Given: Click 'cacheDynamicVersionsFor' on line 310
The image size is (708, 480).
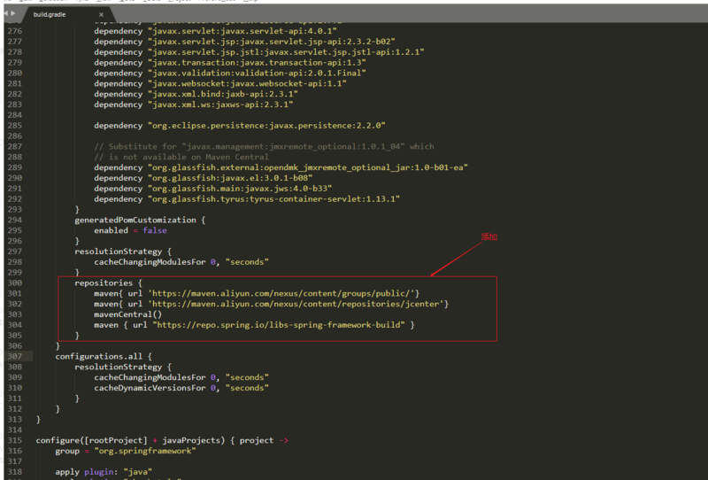Looking at the screenshot, I should pos(150,388).
